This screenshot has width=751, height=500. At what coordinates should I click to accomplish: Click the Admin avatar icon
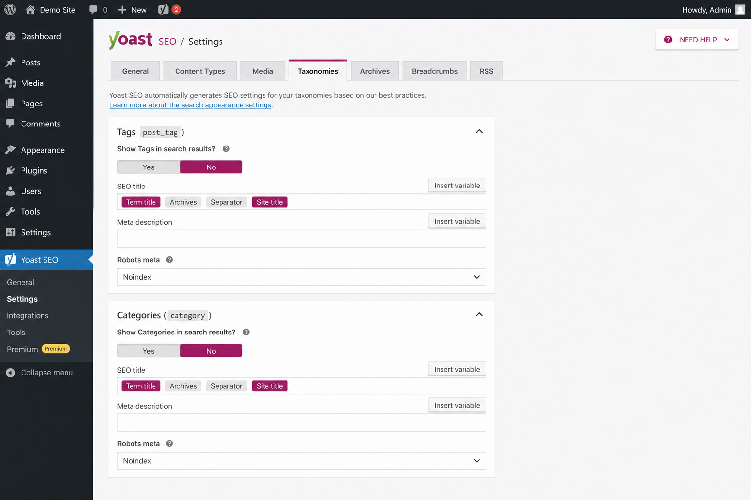point(740,9)
